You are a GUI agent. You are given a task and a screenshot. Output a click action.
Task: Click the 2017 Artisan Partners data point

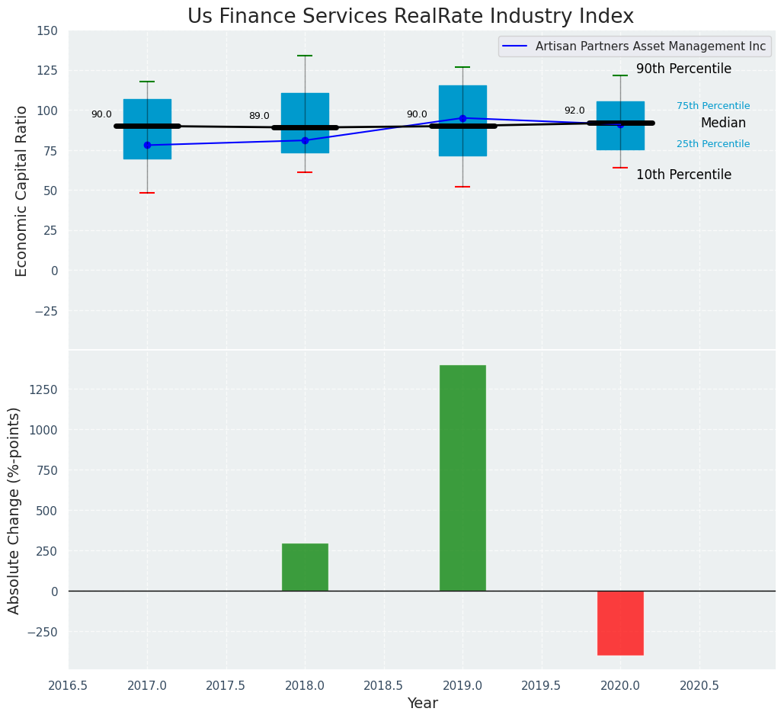click(147, 145)
